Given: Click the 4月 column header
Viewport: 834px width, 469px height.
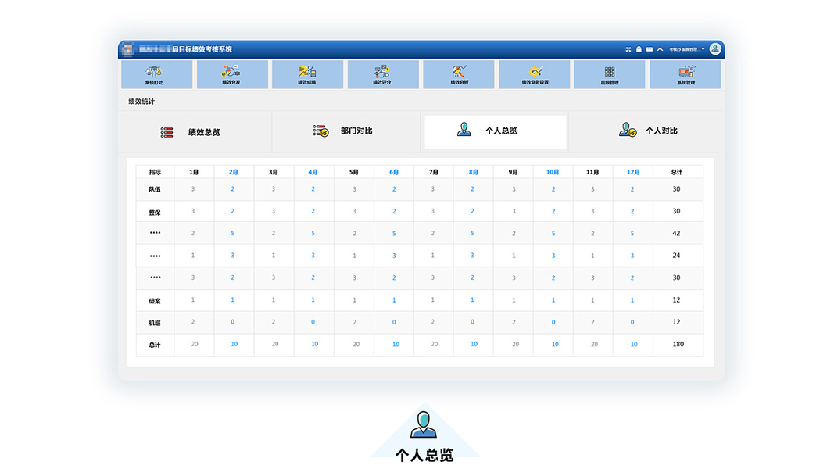Looking at the screenshot, I should click(x=313, y=172).
